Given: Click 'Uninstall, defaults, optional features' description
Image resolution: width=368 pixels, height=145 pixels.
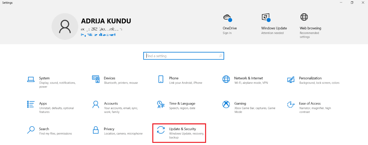Looking at the screenshot, I should (x=56, y=110).
